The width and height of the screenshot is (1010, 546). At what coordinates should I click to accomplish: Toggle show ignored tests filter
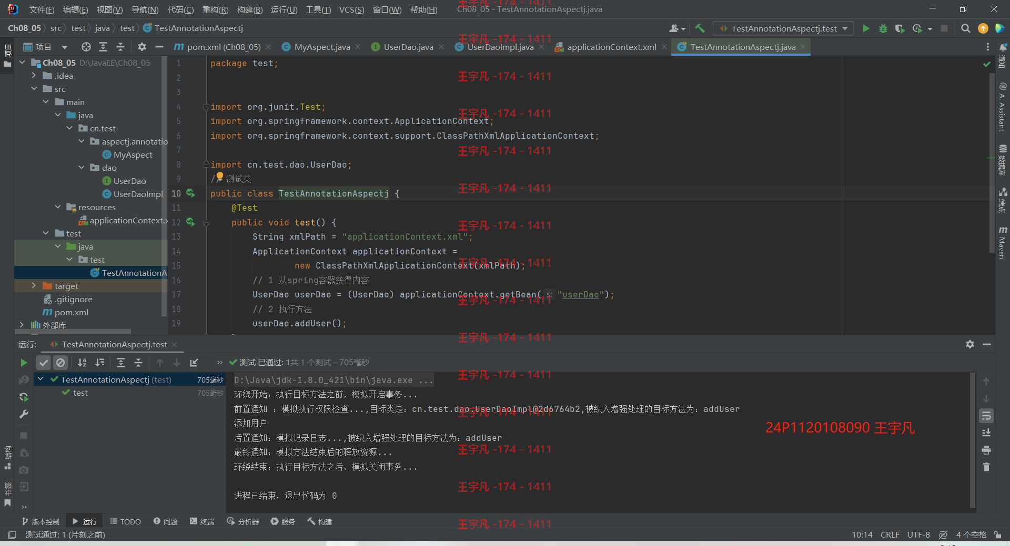click(60, 363)
